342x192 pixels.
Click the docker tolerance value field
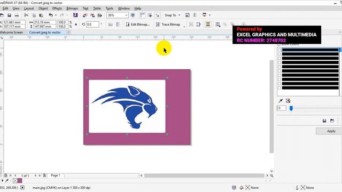[282, 108]
